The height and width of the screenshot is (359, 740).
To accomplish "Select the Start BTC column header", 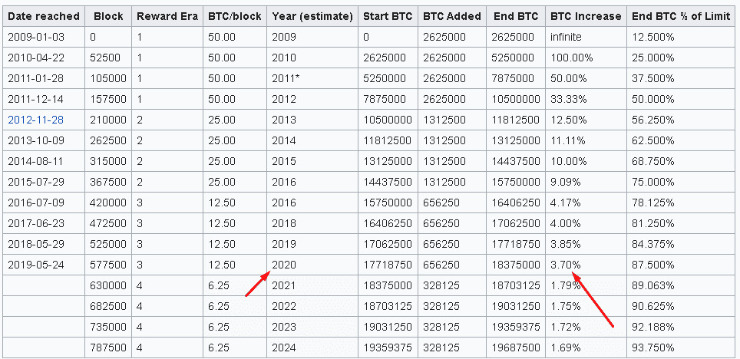I will 388,16.
